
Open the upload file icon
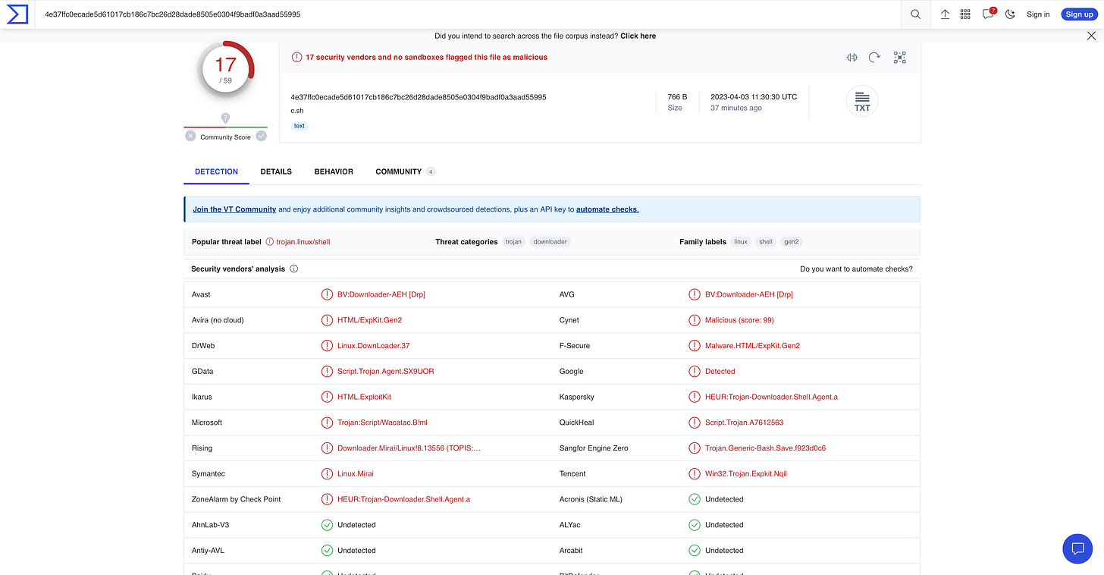pos(945,14)
